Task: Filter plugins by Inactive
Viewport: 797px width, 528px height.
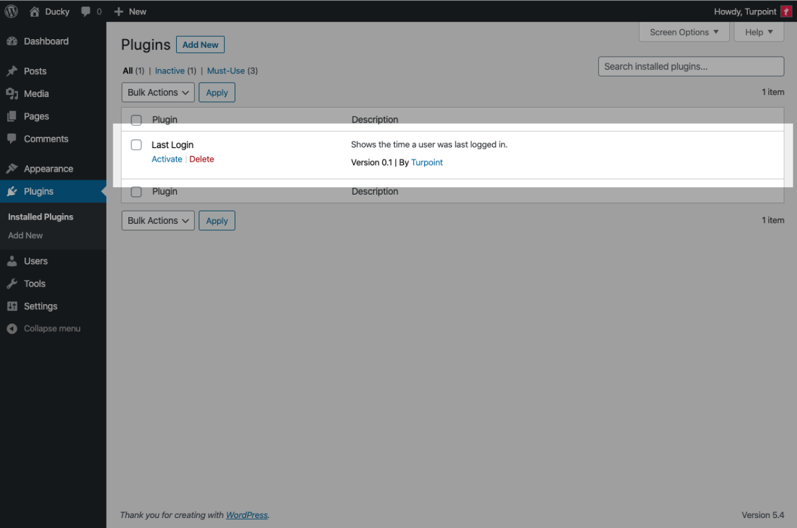Action: tap(169, 71)
